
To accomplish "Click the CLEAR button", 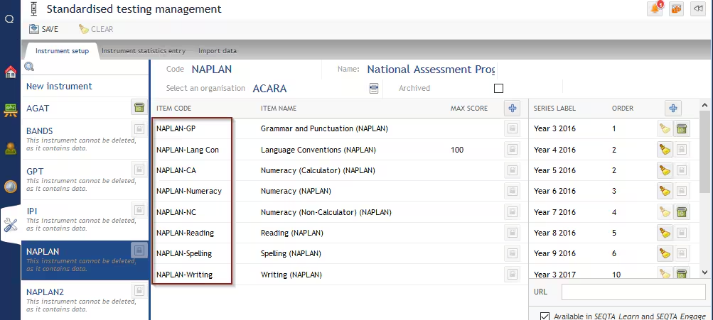I will [x=96, y=29].
